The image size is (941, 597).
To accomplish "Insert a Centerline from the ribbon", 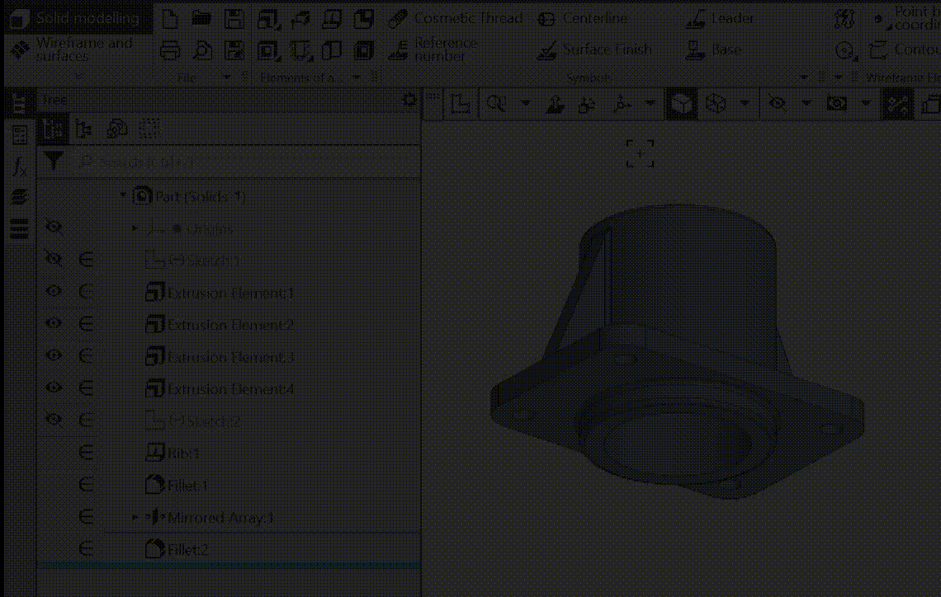I will pyautogui.click(x=583, y=18).
